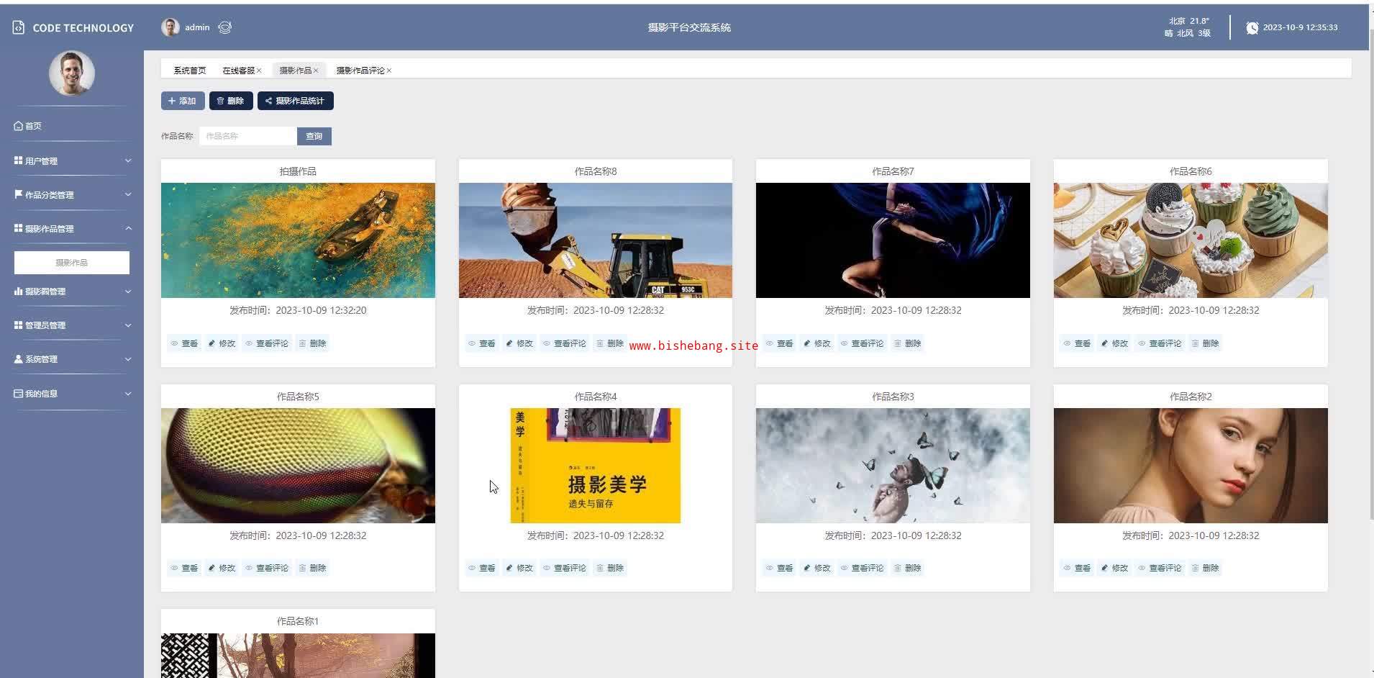Screen dimensions: 1374x678
Task: Expand the 管理员管理 menu chevron
Action: (128, 325)
